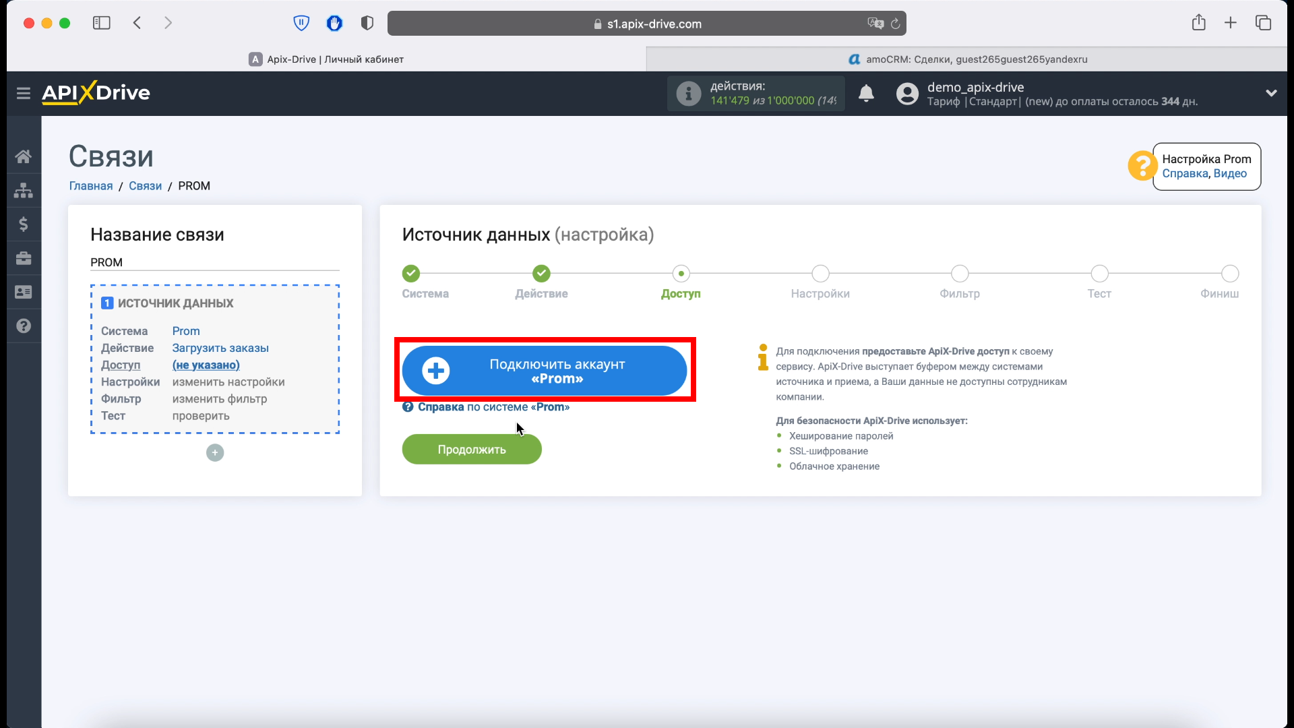Image resolution: width=1294 pixels, height=728 pixels.
Task: Go forward in Safari
Action: pyautogui.click(x=168, y=23)
